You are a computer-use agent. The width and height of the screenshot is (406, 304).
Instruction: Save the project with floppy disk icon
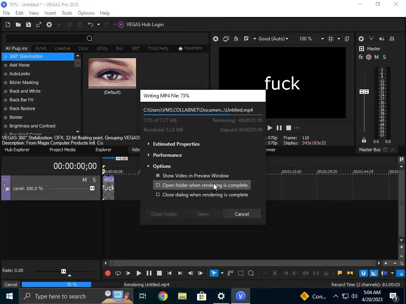29,25
